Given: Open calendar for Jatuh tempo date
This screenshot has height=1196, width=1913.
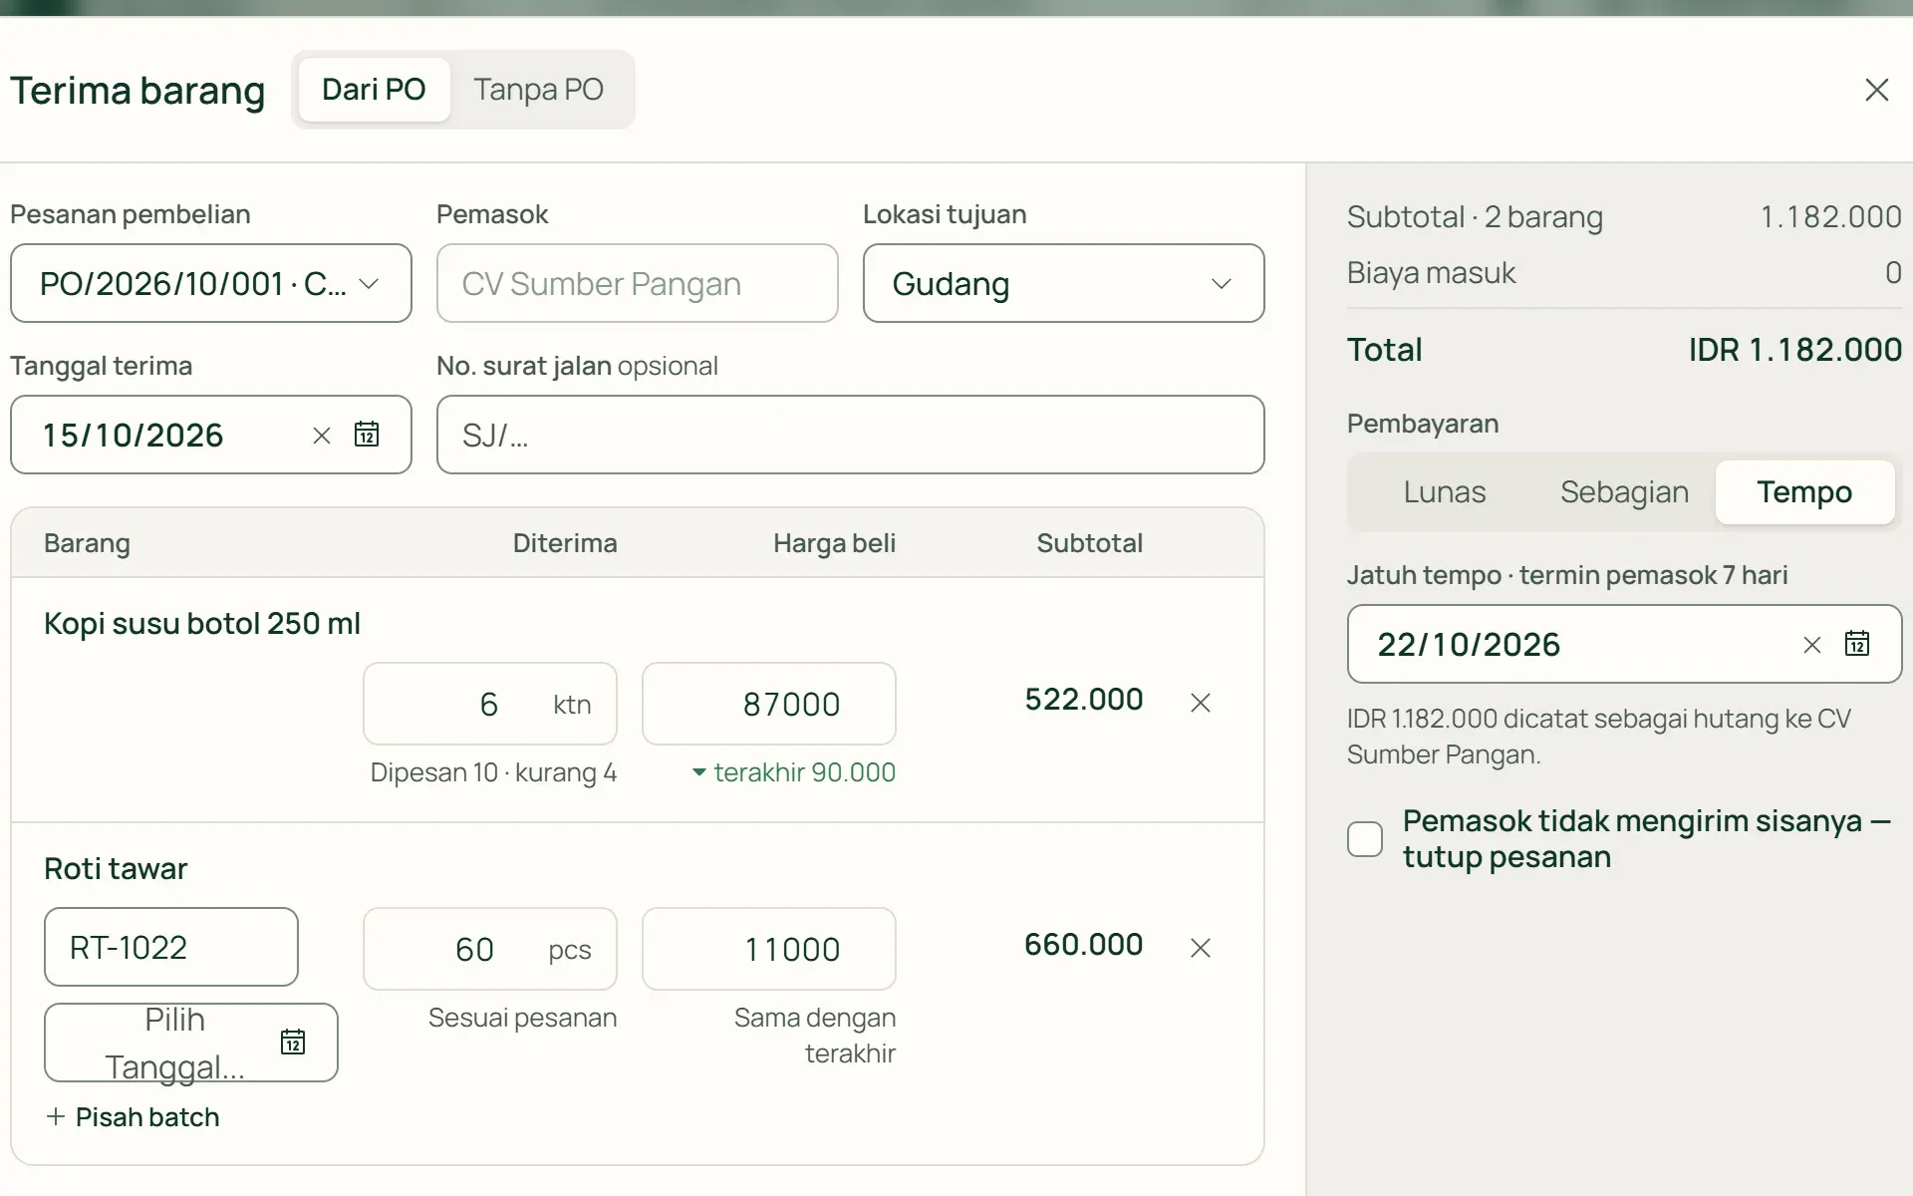Looking at the screenshot, I should click(1857, 644).
